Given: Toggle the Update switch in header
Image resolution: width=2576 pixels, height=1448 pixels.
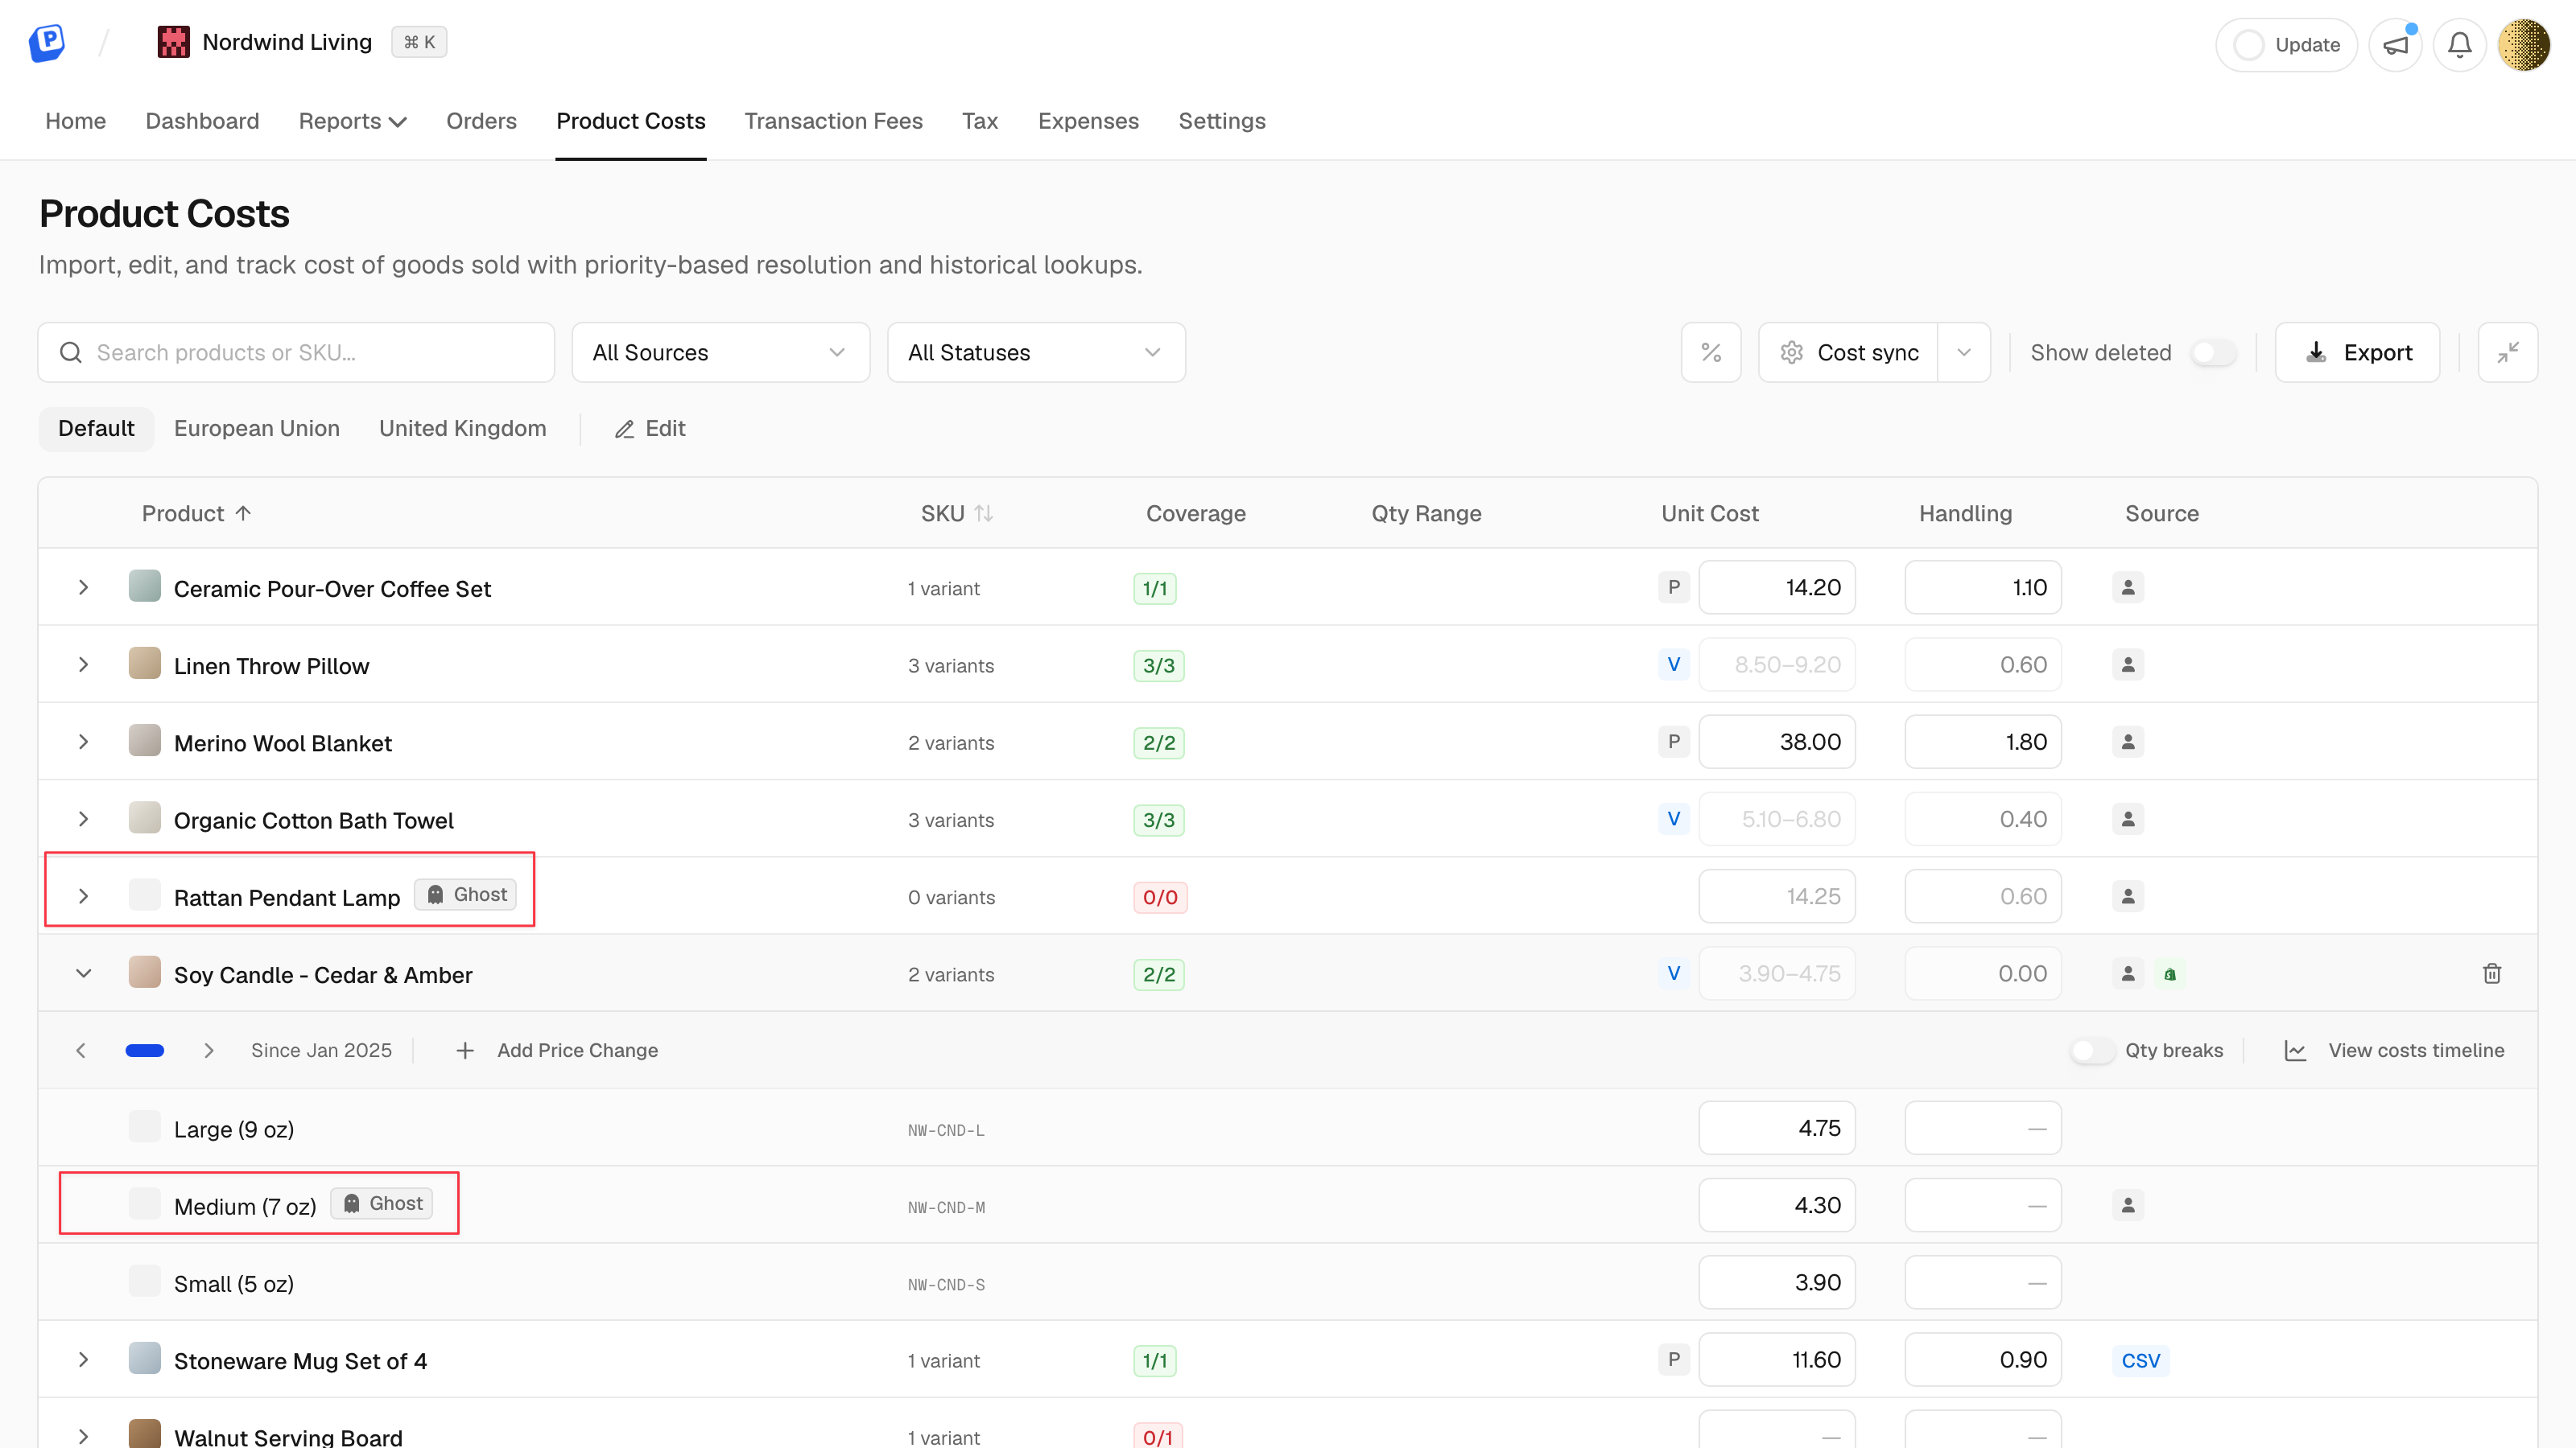Looking at the screenshot, I should (x=2249, y=45).
